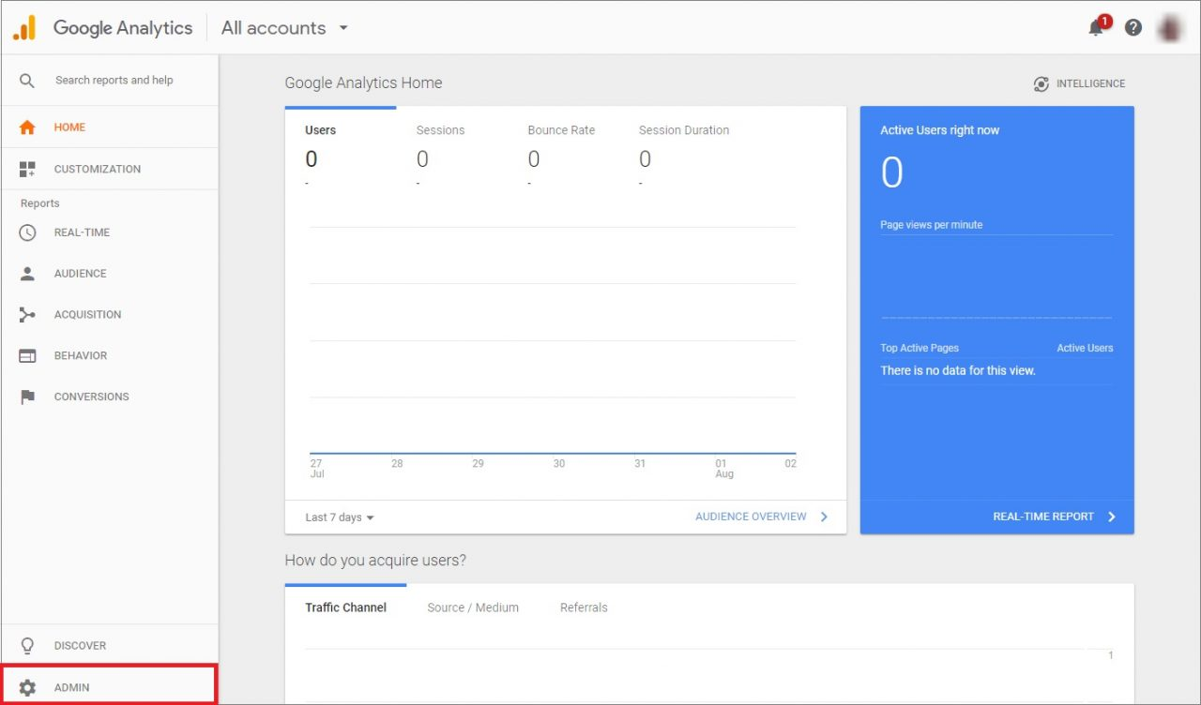Click the arrow next to Real-Time Report
The height and width of the screenshot is (705, 1201).
click(x=1112, y=517)
